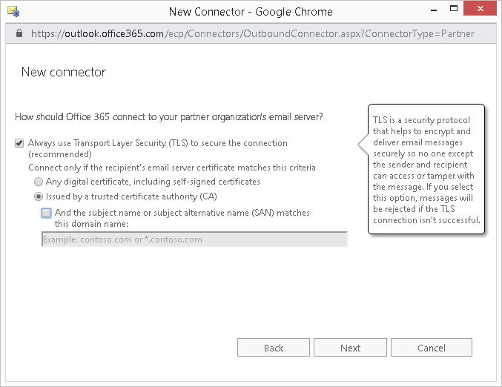Click the connector window icon in title bar
Screen dimensions: 502x387
coord(13,11)
